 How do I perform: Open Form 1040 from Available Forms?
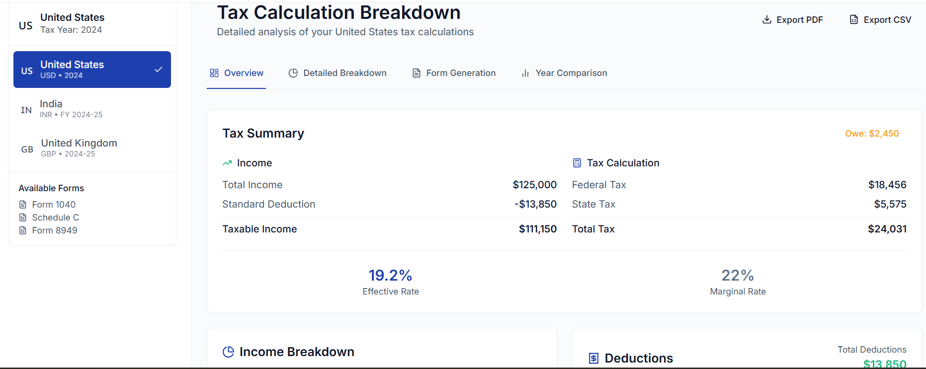[54, 205]
